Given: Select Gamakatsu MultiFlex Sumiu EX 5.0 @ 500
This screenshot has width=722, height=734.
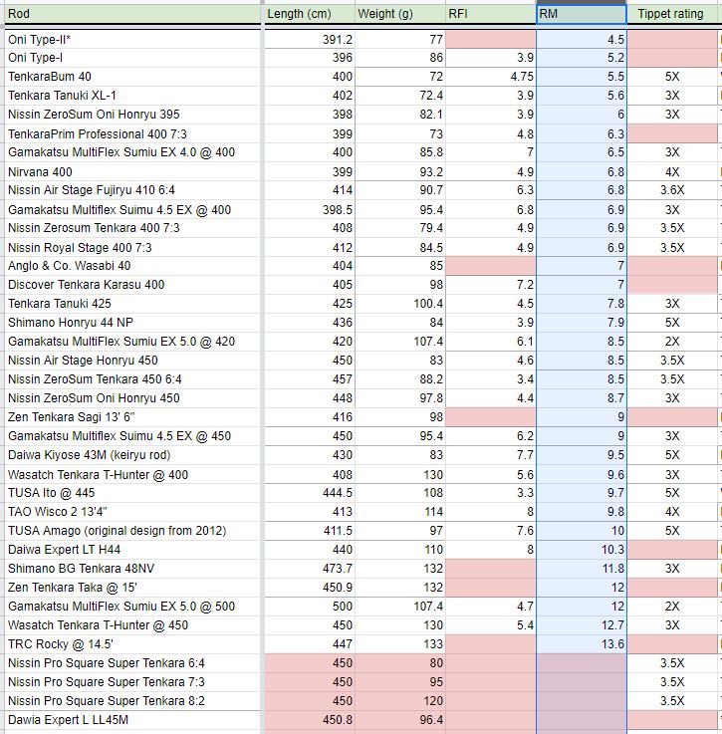Looking at the screenshot, I should [x=132, y=607].
